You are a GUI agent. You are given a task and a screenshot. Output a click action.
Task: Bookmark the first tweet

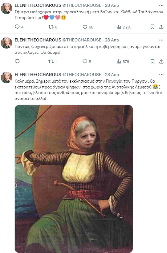(152, 27)
